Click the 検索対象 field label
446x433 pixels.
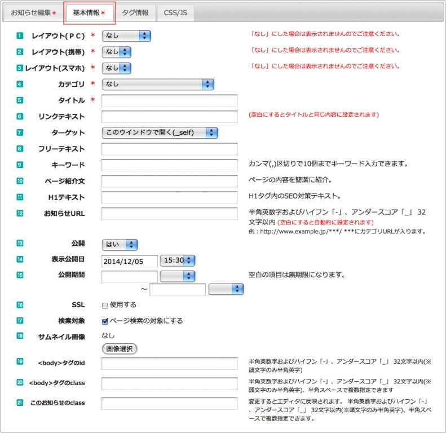point(72,321)
